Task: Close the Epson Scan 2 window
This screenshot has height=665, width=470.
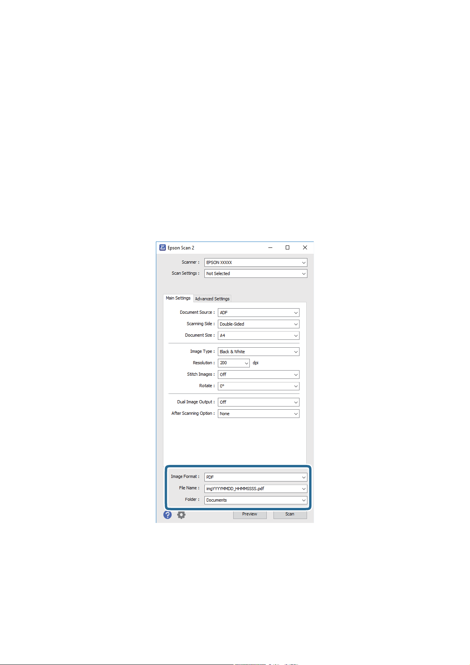Action: pos(305,247)
